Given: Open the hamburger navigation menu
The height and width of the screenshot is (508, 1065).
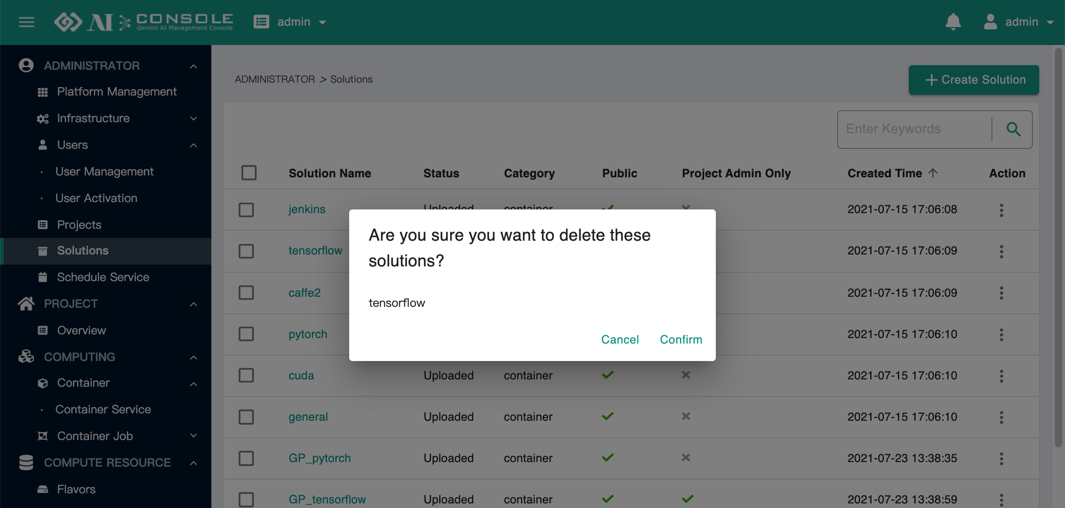Looking at the screenshot, I should point(27,22).
